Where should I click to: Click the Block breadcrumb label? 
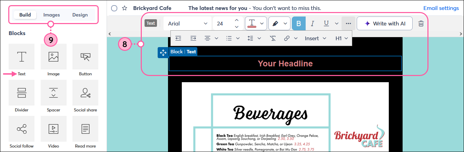click(x=176, y=52)
